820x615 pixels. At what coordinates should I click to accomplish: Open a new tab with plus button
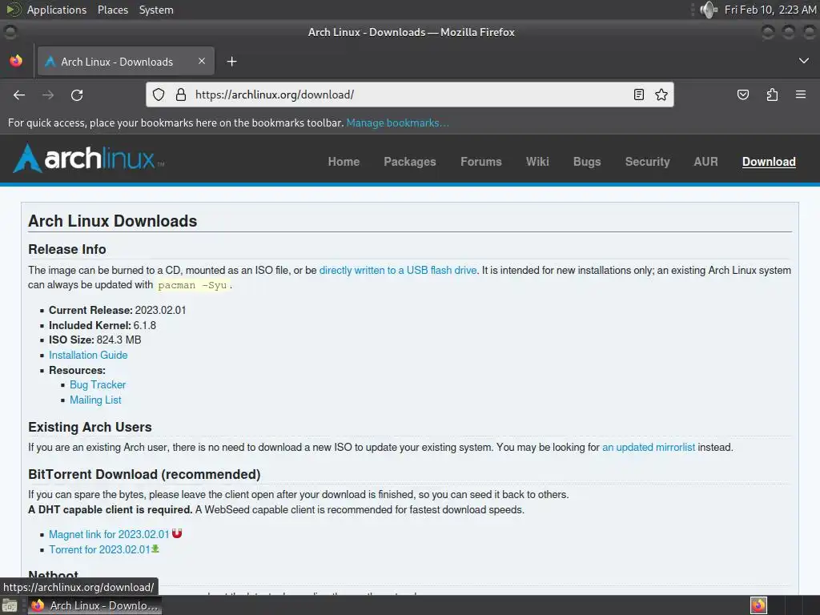[x=231, y=62]
